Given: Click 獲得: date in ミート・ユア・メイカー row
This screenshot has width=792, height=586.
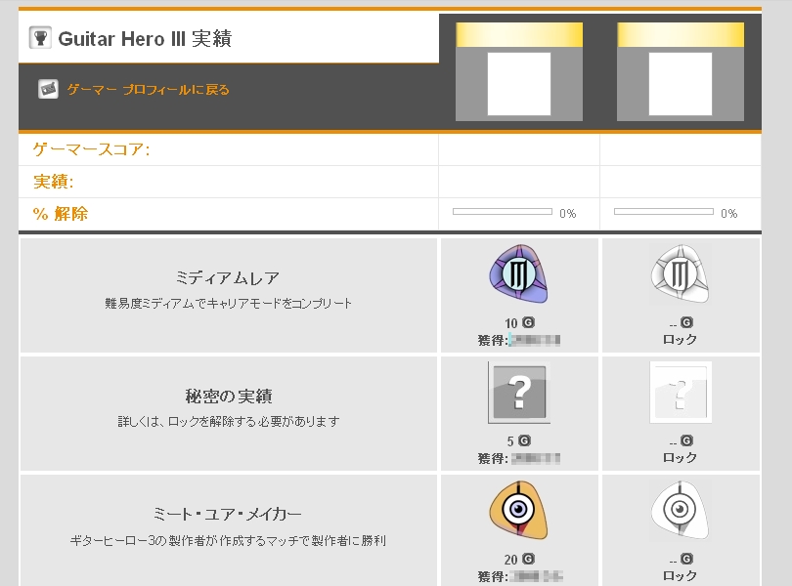Looking at the screenshot, I should [x=520, y=576].
